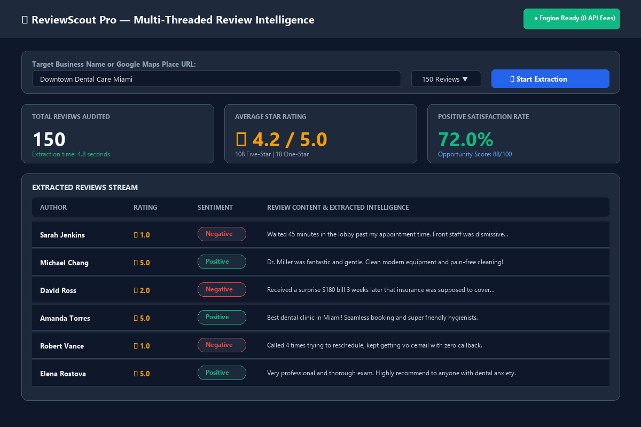Click the ReviewScout Pro title
This screenshot has height=427, width=641.
168,20
